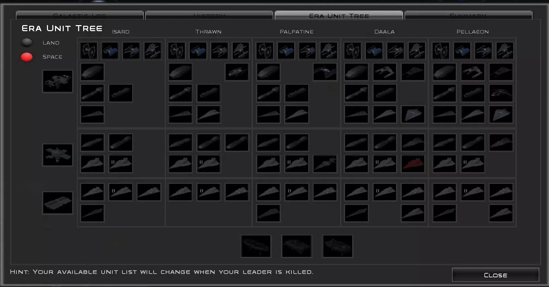
Task: Click the PALPATINE era heading
Action: [296, 32]
